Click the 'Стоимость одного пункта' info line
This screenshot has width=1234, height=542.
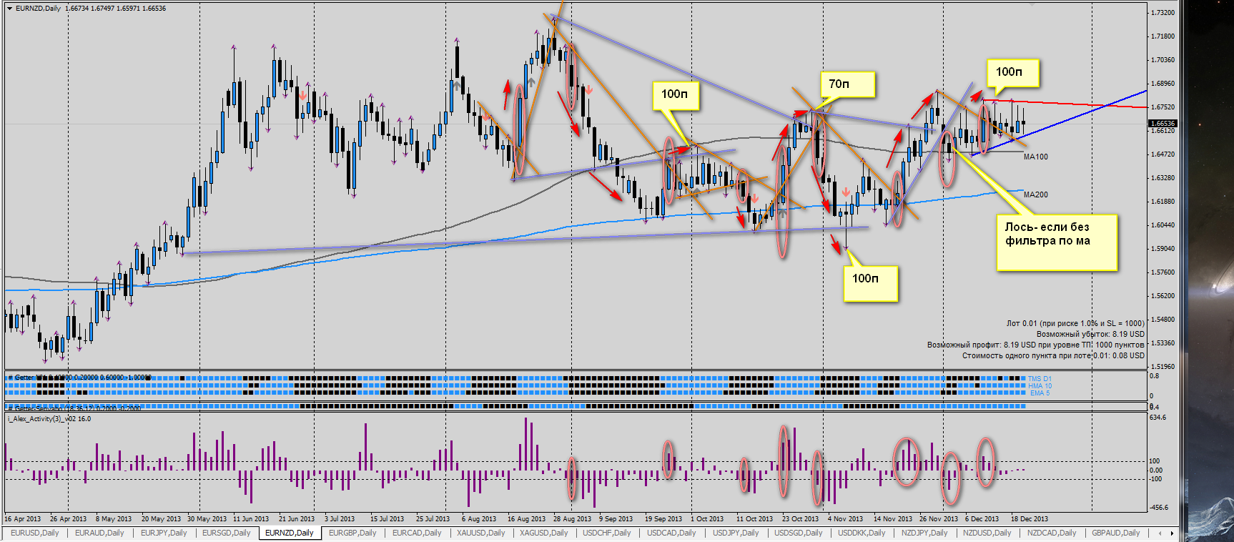1053,355
